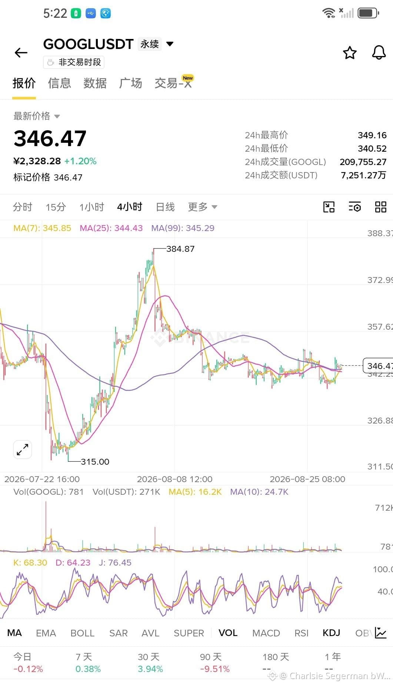The image size is (393, 685).
Task: Select the 日线 chart interval
Action: pos(165,207)
